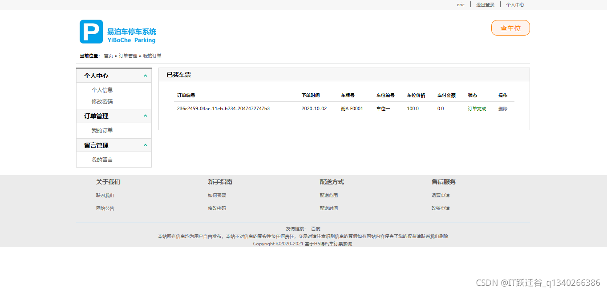Viewport: 607px width, 292px height.
Task: Delete the order using the 删除 link
Action: (503, 108)
